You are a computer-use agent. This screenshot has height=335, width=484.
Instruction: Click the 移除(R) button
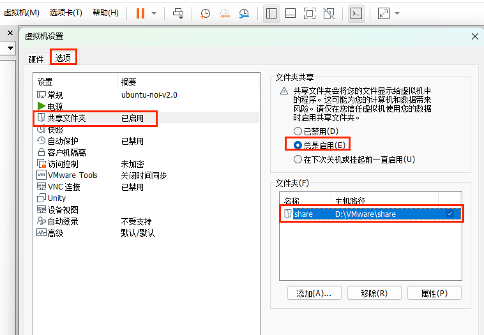pos(374,293)
